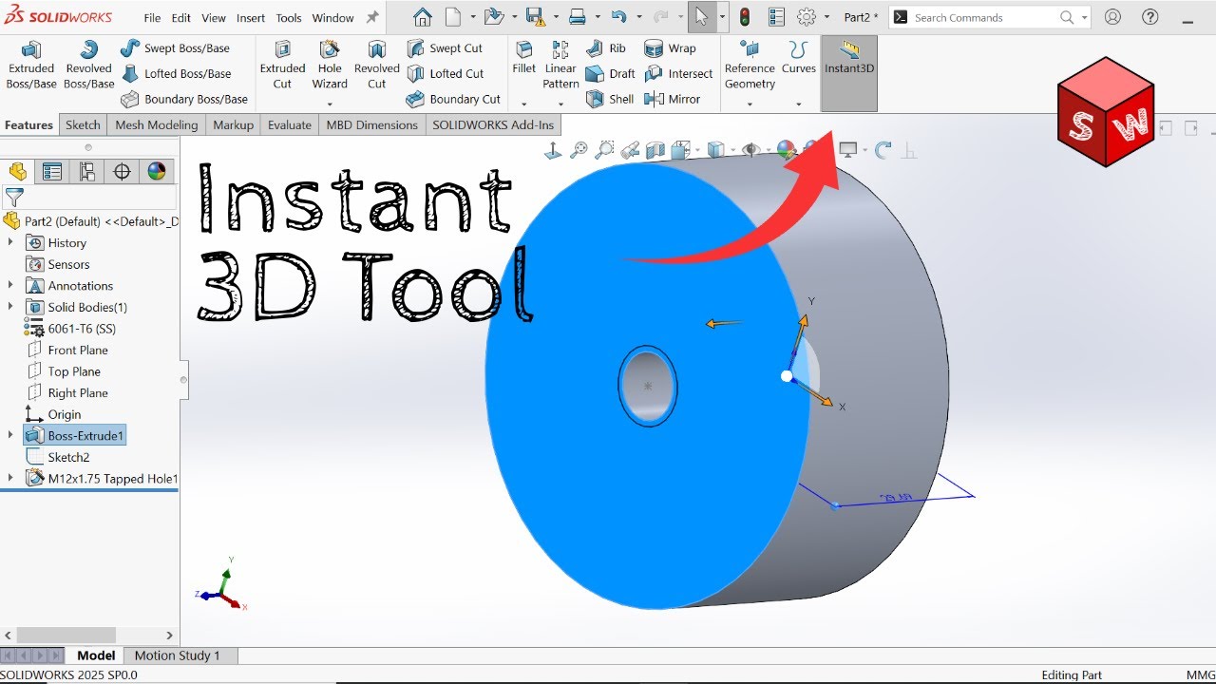Open the File menu
The width and height of the screenshot is (1216, 684).
[x=152, y=18]
